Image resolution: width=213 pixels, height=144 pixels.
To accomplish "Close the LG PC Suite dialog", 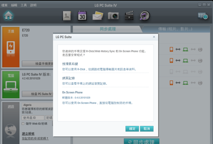I will [x=154, y=37].
